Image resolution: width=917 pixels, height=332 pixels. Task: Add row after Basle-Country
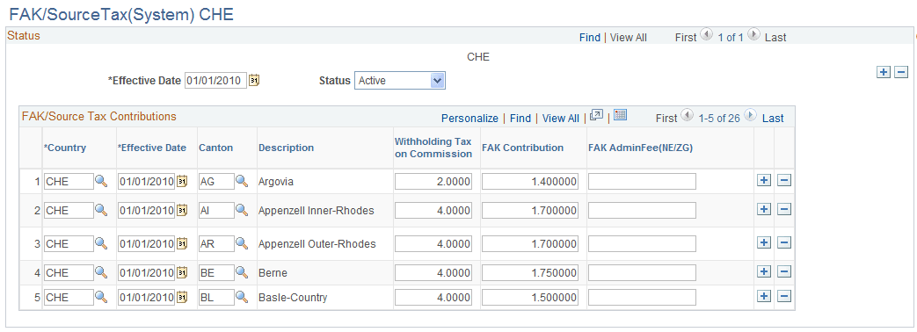(x=763, y=296)
